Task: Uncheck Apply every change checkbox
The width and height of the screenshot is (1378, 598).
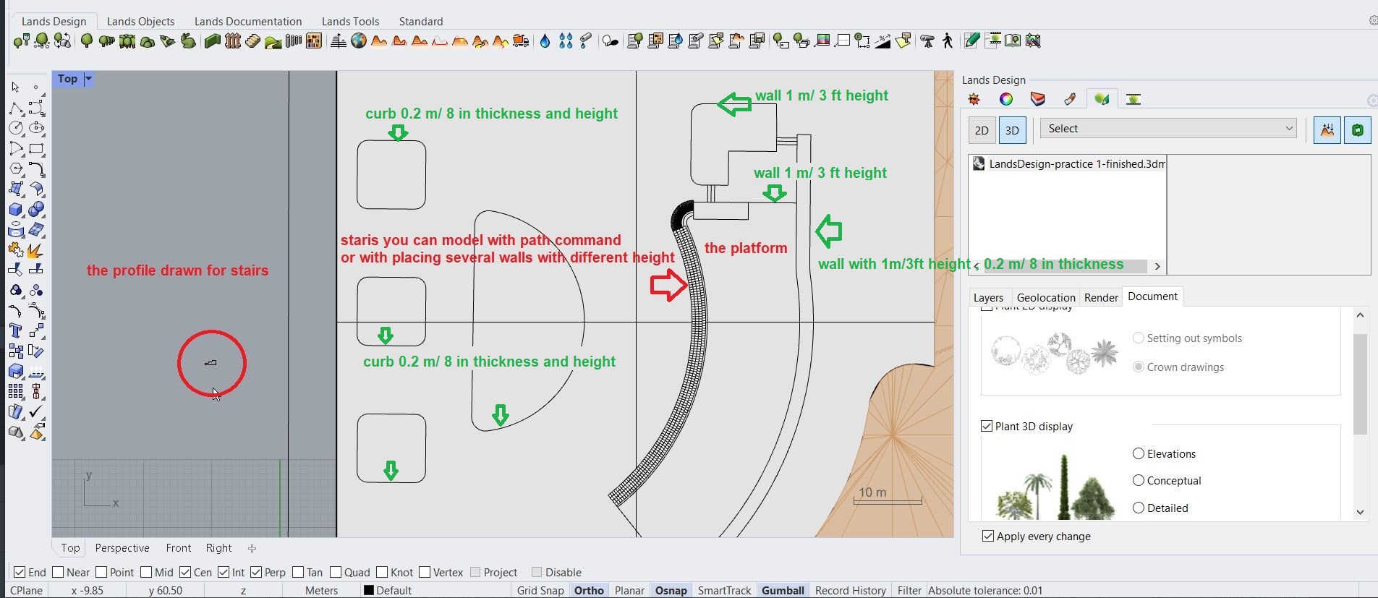Action: 988,536
